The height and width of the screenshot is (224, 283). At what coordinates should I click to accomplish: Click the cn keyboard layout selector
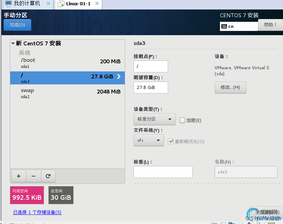pos(239,26)
